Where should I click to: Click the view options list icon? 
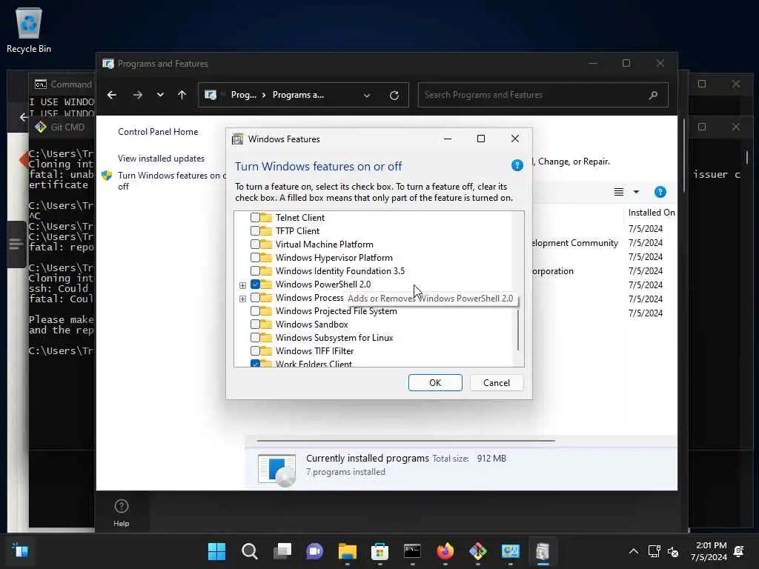[619, 192]
